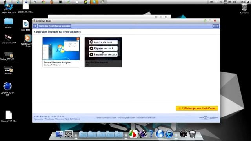This screenshot has height=141, width=251.
Task: Click 'Paramétrer ce pack' button
Action: (103, 54)
